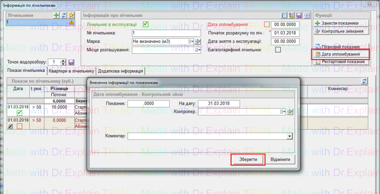This screenshot has height=194, width=380.
Task: Click the refresh icon in Покази по лічильнику header
Action: tap(364, 81)
